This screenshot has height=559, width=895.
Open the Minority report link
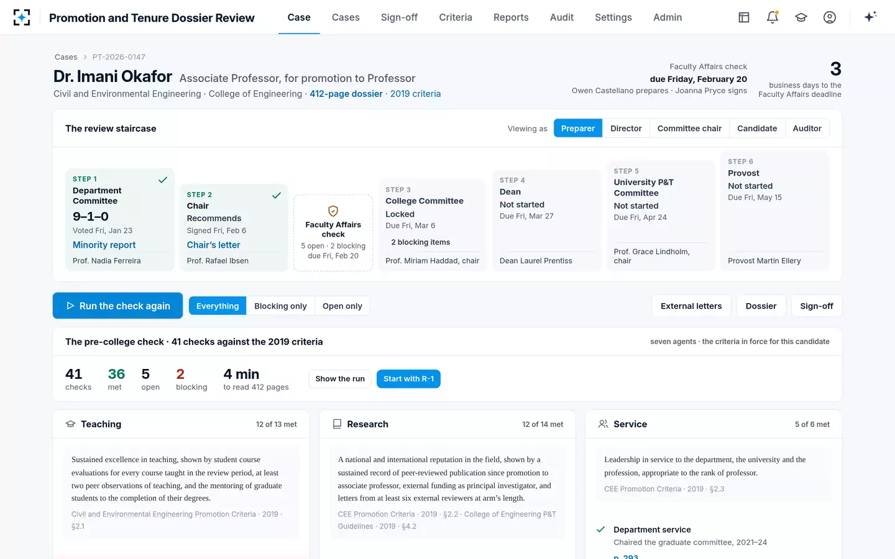104,245
